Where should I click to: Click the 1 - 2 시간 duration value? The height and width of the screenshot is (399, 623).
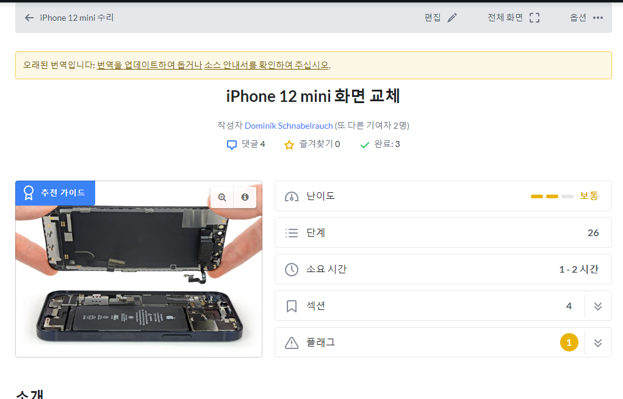click(579, 269)
